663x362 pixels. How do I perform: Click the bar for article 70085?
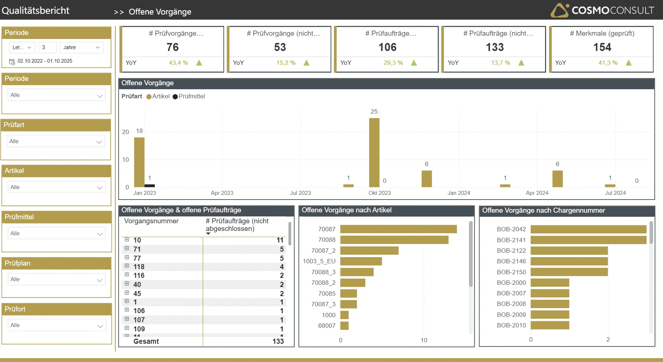point(348,294)
